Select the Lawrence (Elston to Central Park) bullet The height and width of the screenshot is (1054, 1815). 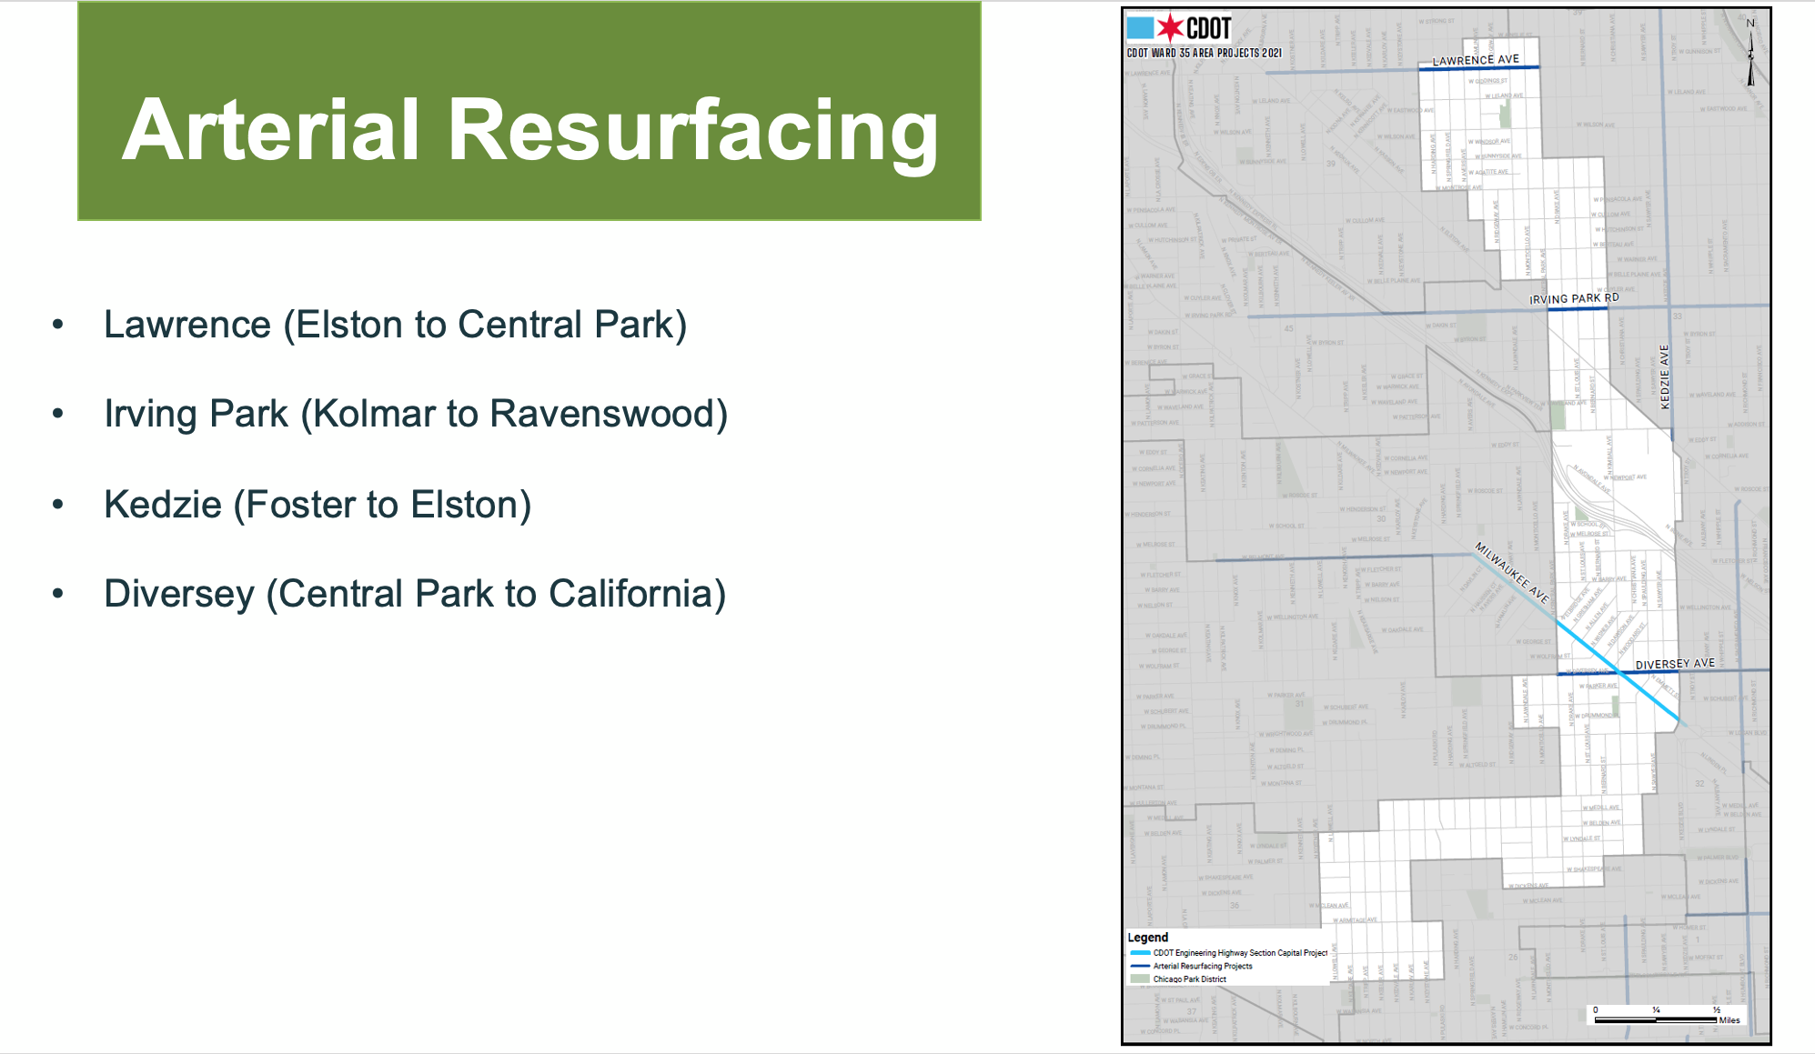395,325
